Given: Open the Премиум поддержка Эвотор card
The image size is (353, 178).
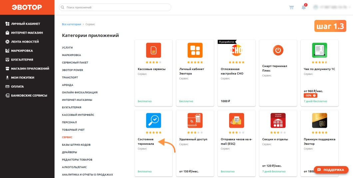Looking at the screenshot, I should coord(319,143).
